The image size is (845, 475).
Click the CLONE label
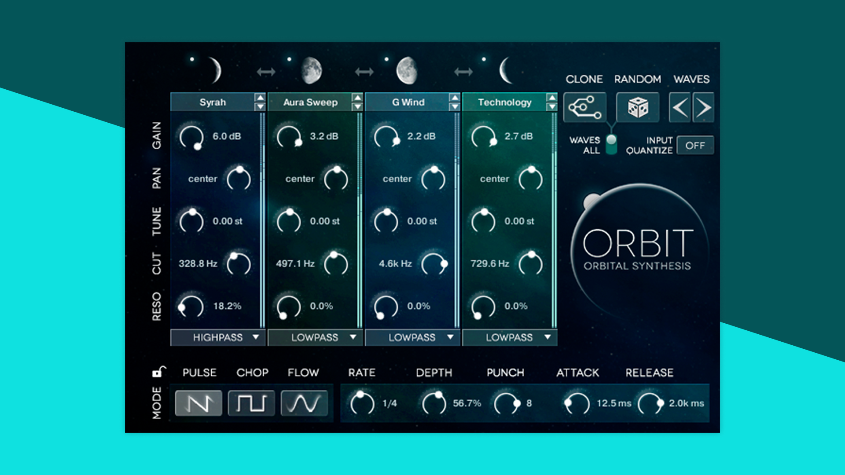(584, 80)
